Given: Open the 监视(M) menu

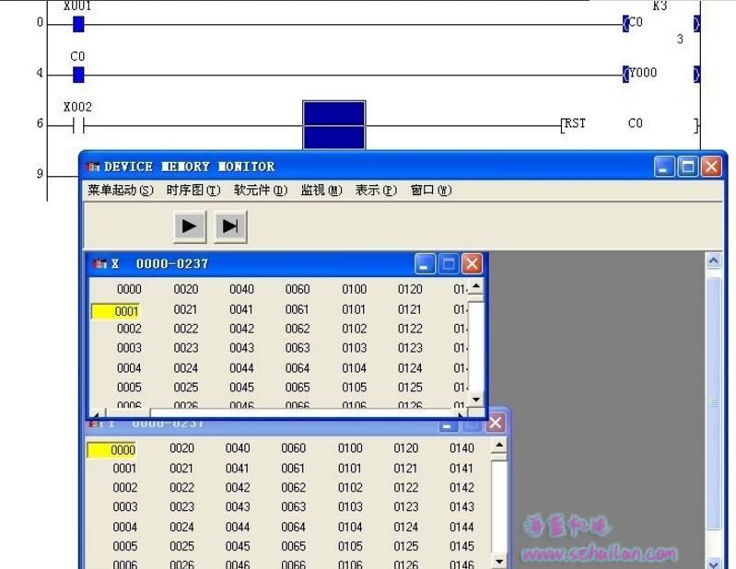Looking at the screenshot, I should tap(321, 191).
